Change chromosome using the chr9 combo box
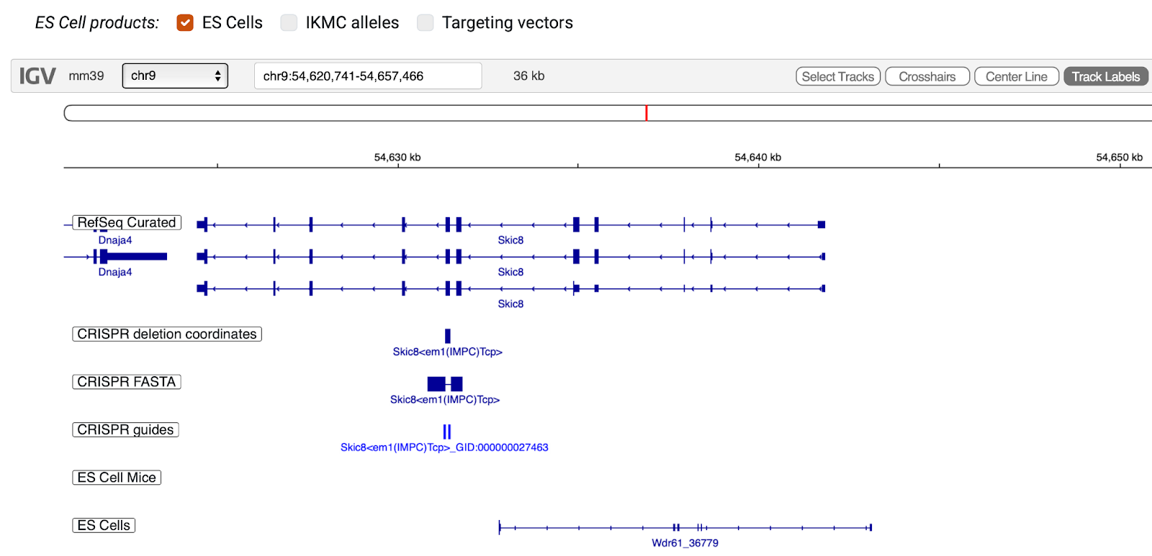 click(x=174, y=76)
